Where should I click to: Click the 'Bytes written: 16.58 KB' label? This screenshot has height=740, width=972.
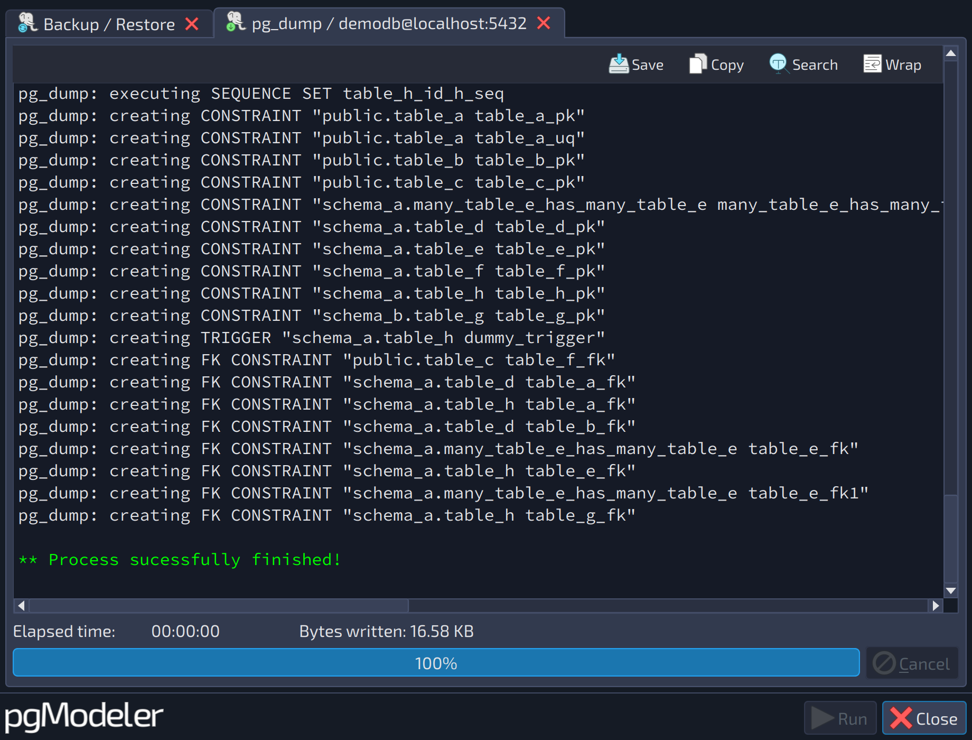click(386, 631)
